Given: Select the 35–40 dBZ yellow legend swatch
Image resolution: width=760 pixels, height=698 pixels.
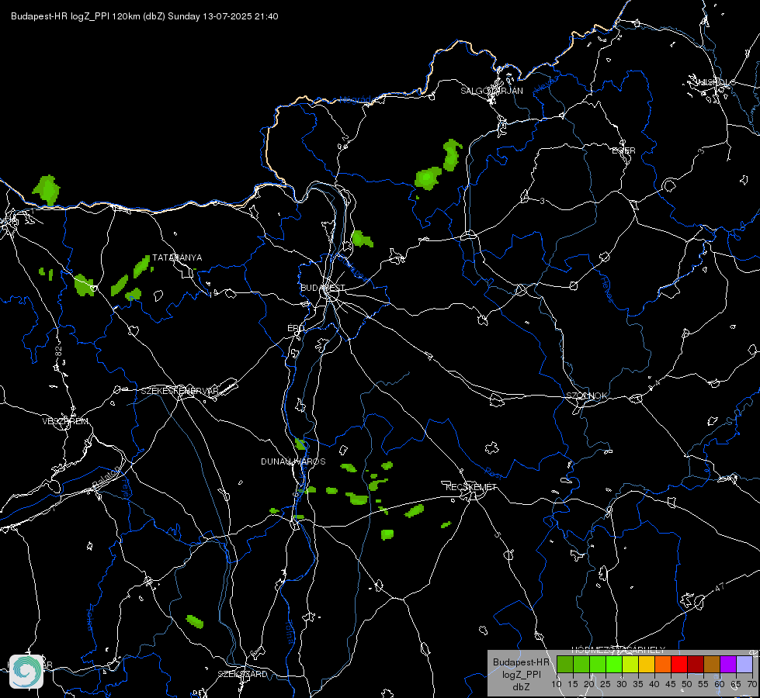Looking at the screenshot, I should (647, 664).
